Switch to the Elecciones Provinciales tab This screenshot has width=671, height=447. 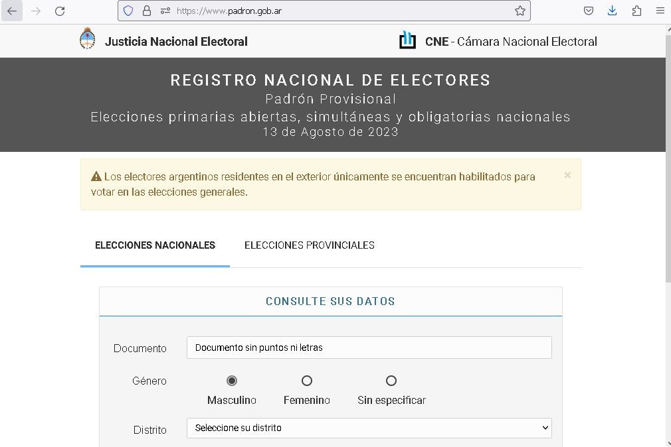[310, 245]
